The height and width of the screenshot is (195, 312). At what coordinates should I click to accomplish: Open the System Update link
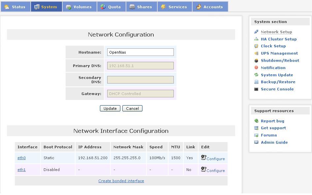coord(277,75)
